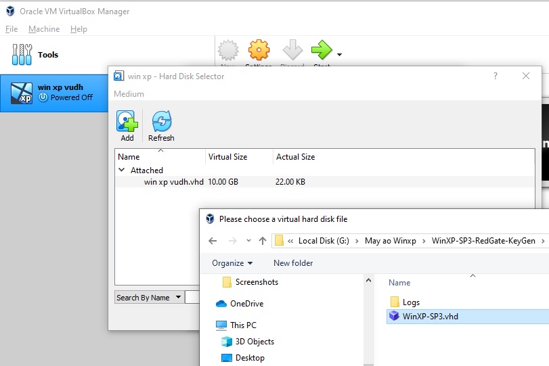This screenshot has width=549, height=366.
Task: Click the search input field next to Search By Name
Action: click(192, 298)
